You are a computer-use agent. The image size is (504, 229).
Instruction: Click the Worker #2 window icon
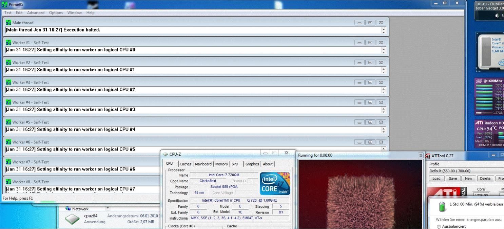9,63
